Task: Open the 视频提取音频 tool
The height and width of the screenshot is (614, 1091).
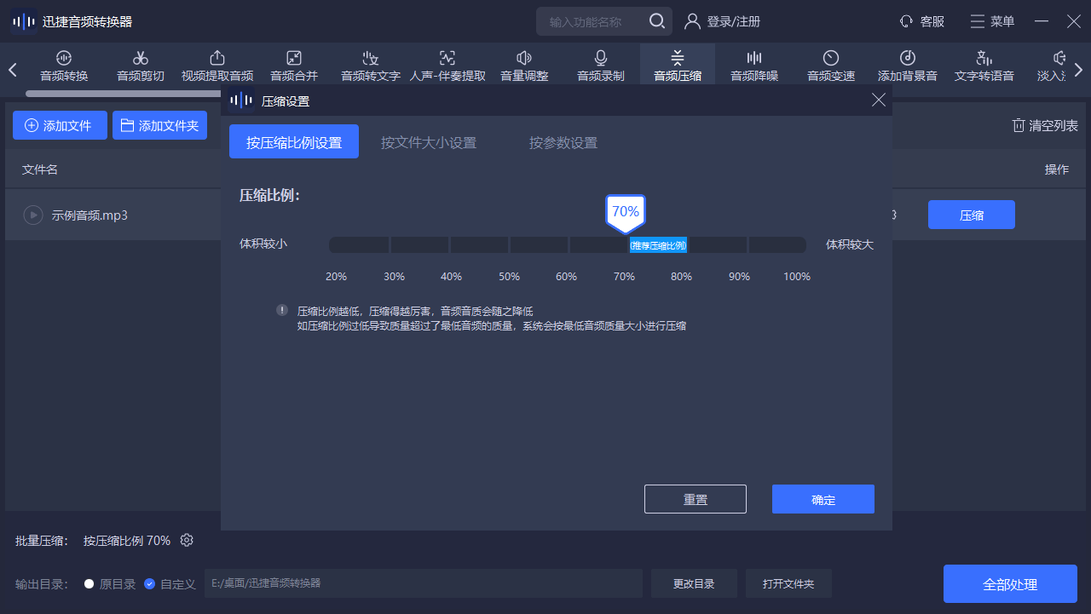Action: (217, 66)
